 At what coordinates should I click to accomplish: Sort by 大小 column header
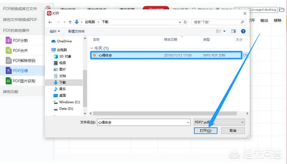click(x=239, y=39)
